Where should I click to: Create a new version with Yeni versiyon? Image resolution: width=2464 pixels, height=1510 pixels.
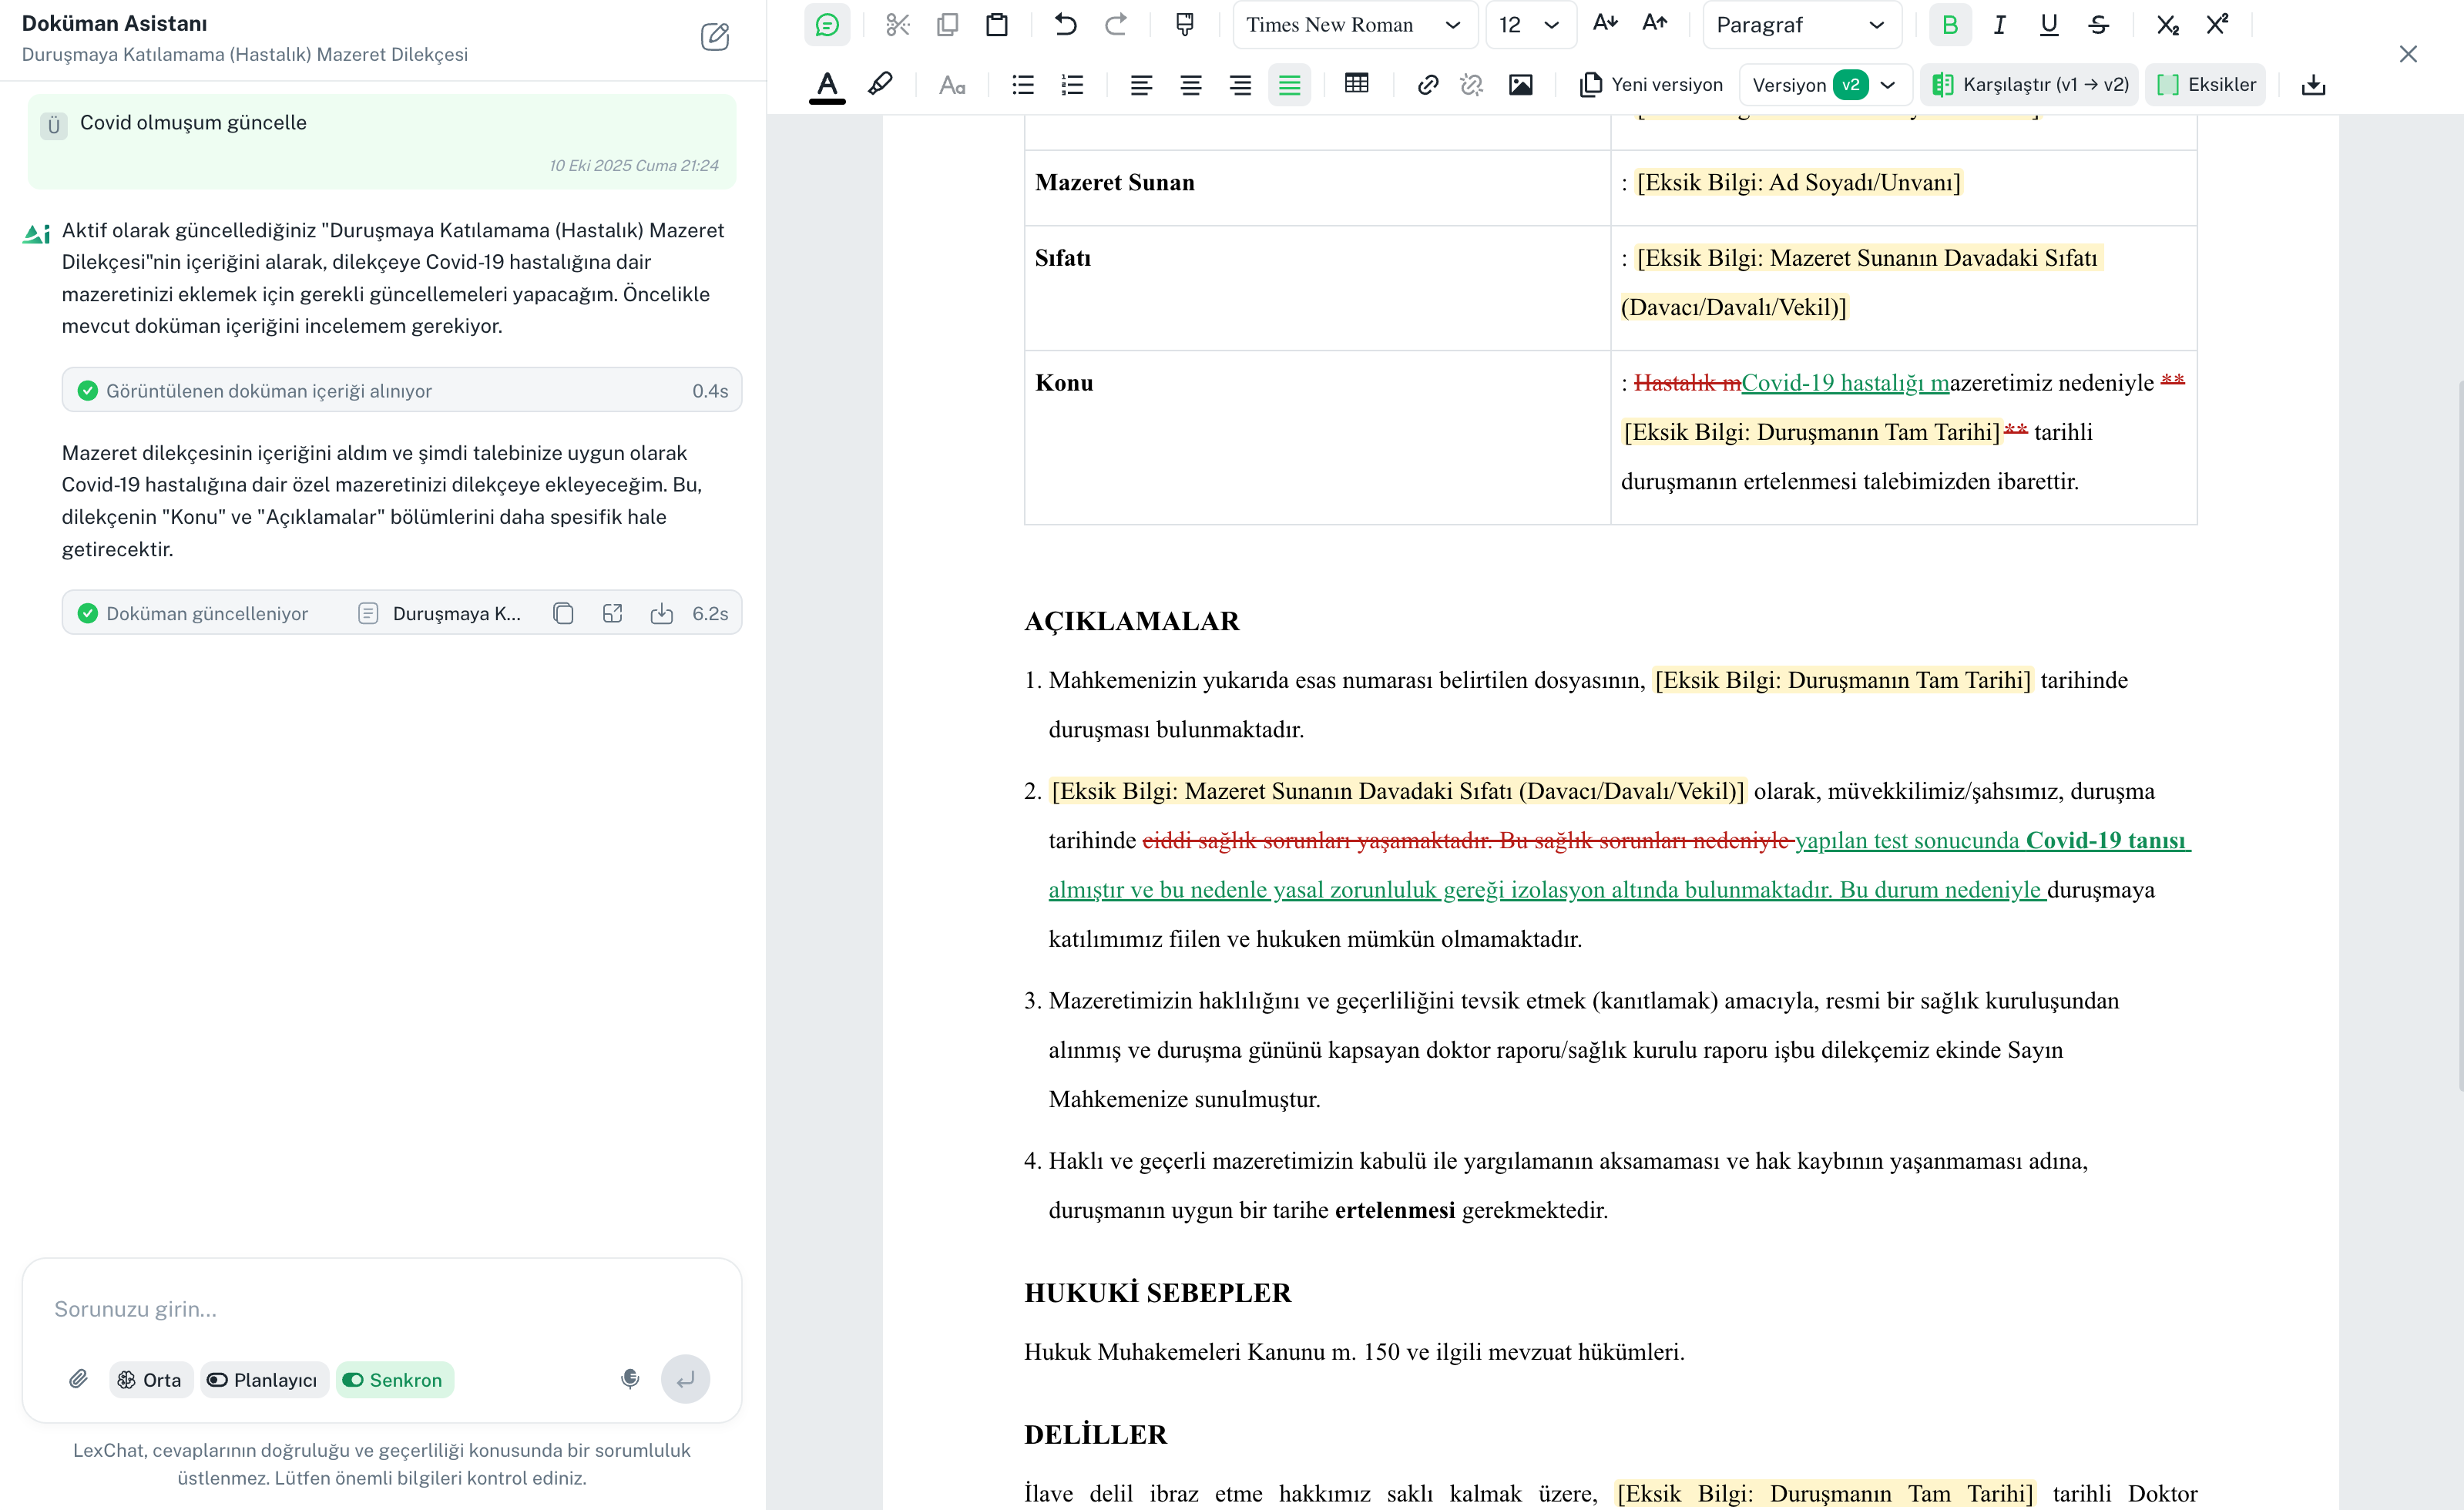point(1651,84)
